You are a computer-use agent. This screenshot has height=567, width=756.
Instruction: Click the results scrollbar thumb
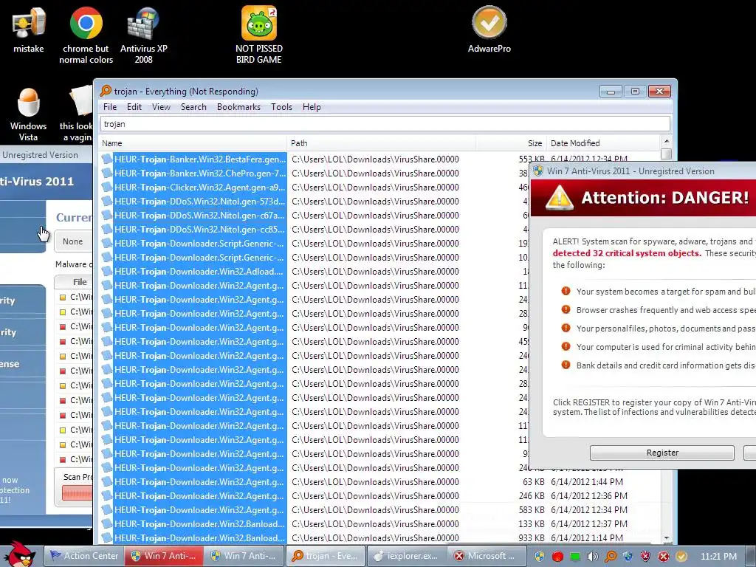(667, 154)
